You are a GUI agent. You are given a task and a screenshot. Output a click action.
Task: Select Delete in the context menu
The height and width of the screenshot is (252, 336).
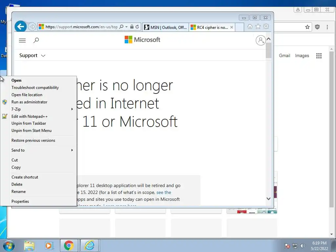coord(39,184)
